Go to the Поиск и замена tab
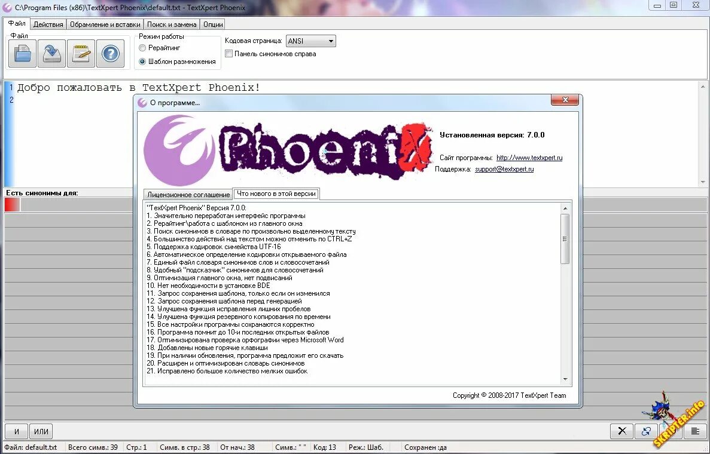The width and height of the screenshot is (710, 454). click(x=172, y=24)
